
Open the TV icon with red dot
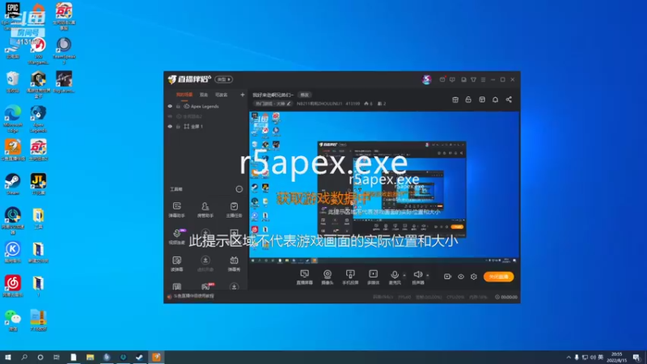coord(442,79)
